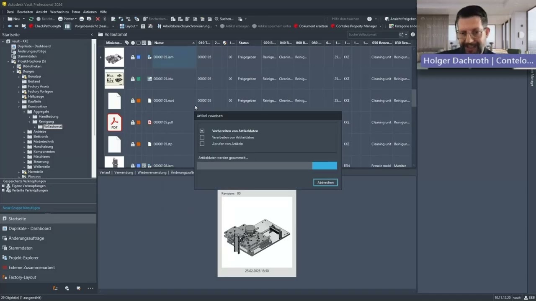Open Änderungsaufträge navigation button
This screenshot has height=301, width=536.
coord(48,238)
